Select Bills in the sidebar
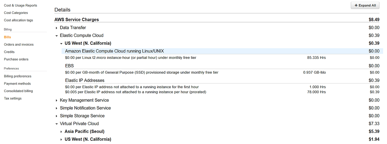 [x=7, y=37]
